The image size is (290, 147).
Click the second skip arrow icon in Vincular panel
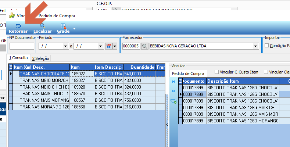point(173,91)
